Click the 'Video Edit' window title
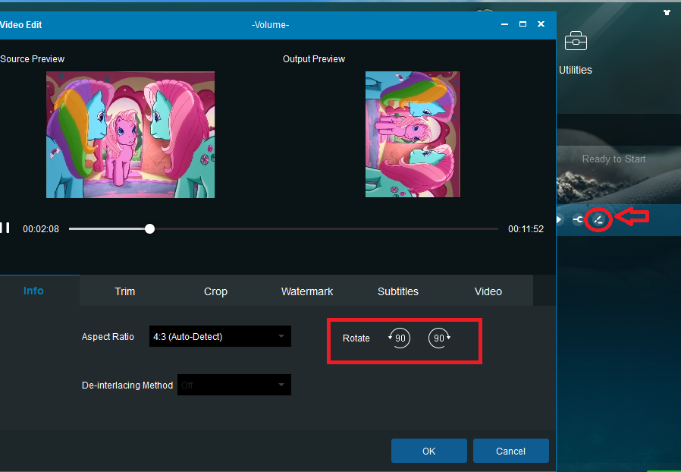The height and width of the screenshot is (472, 681). [20, 25]
